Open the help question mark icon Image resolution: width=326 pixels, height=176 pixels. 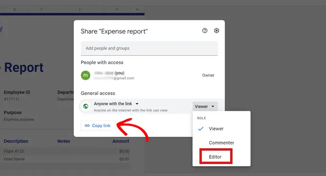tap(205, 31)
